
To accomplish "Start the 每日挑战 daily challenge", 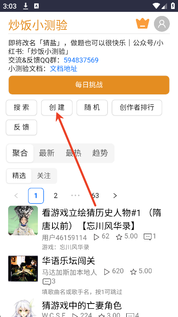I will (x=89, y=85).
